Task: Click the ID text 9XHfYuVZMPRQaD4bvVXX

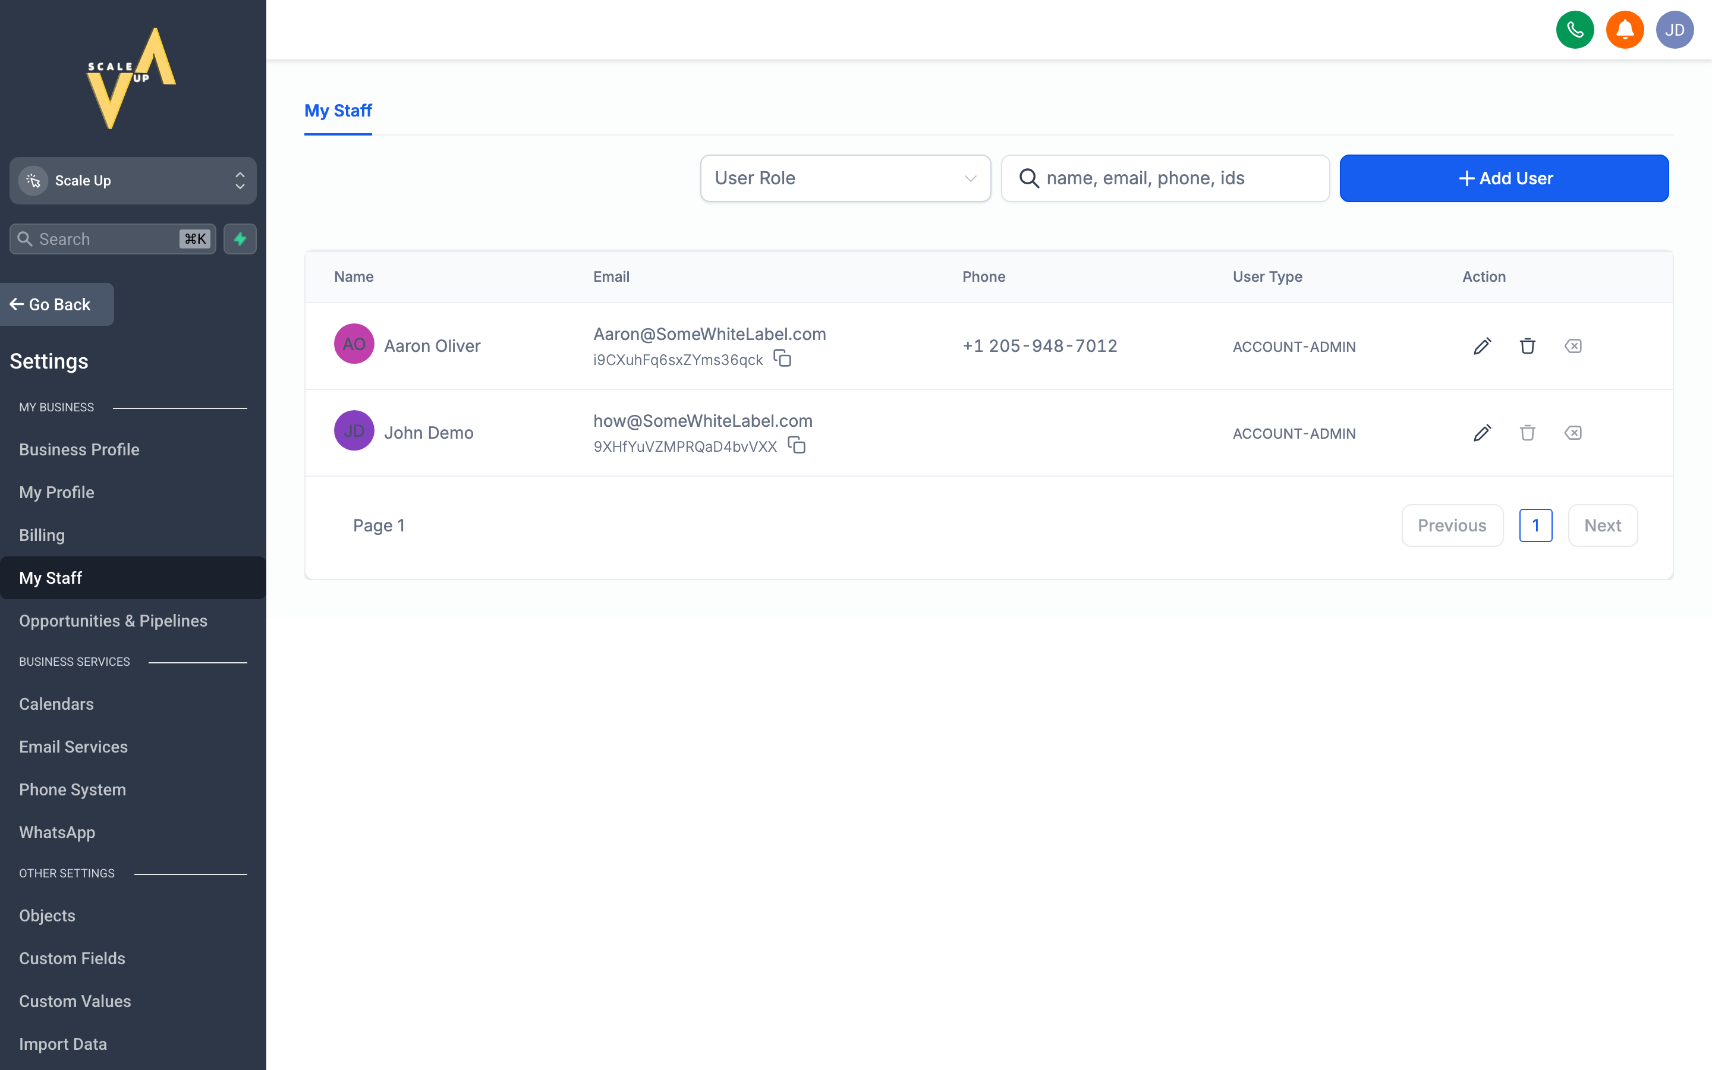Action: coord(685,446)
